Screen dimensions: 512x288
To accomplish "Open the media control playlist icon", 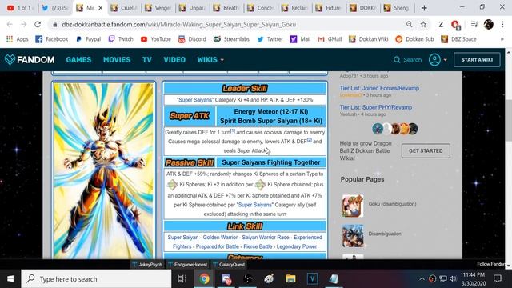I will point(474,25).
